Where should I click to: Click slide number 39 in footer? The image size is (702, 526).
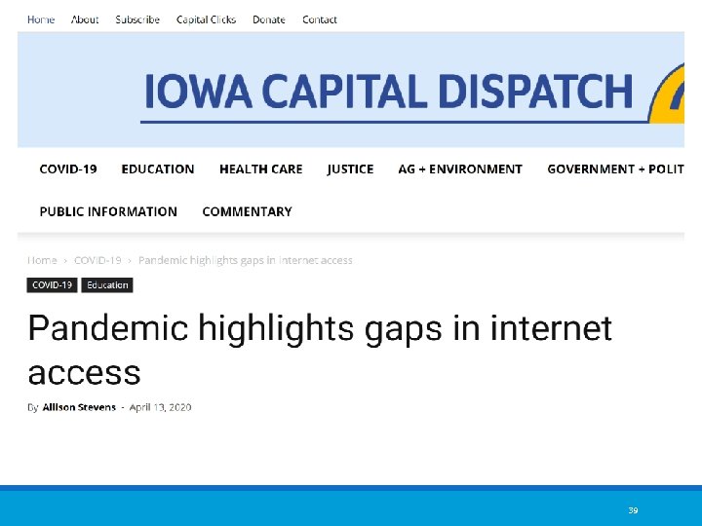tap(633, 510)
